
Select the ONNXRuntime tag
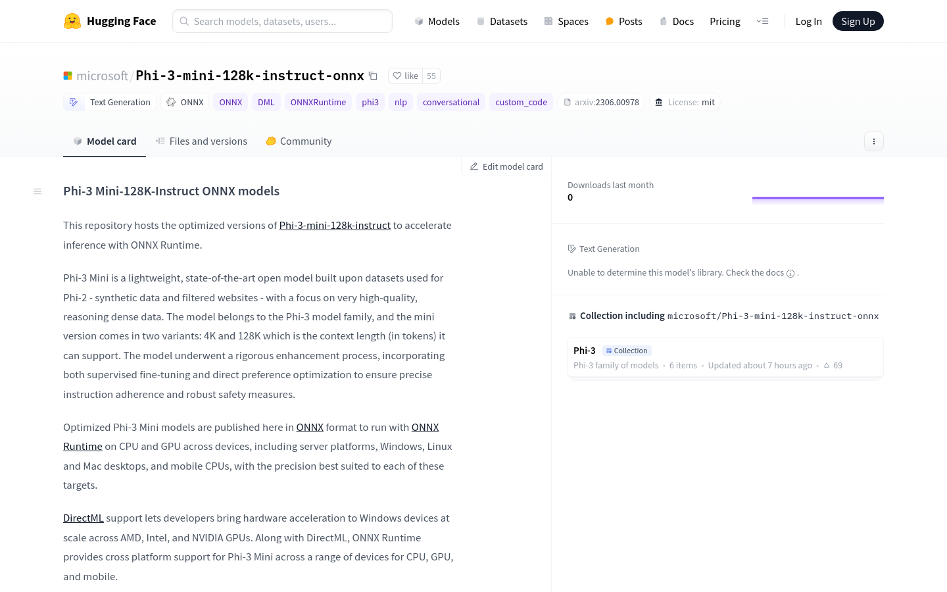pos(318,102)
